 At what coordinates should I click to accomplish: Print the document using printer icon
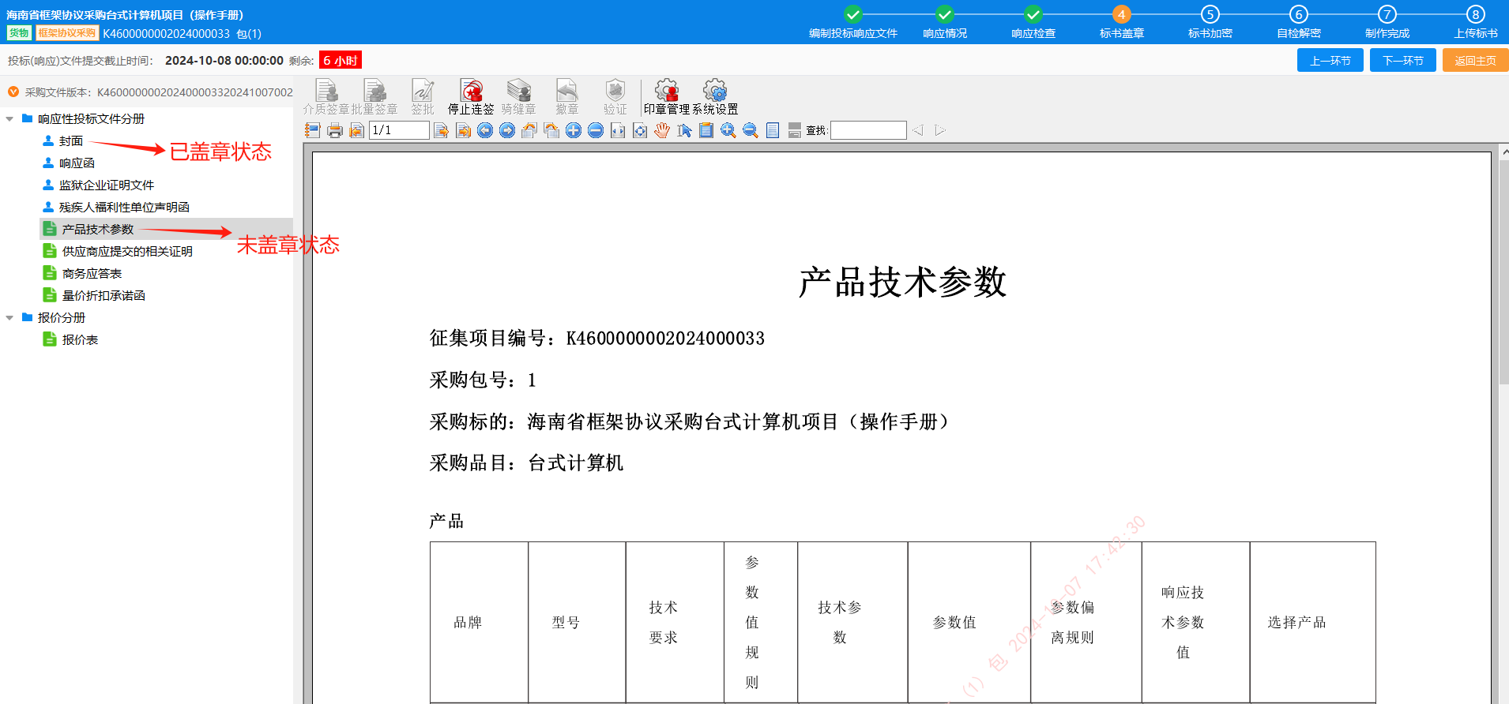click(335, 130)
